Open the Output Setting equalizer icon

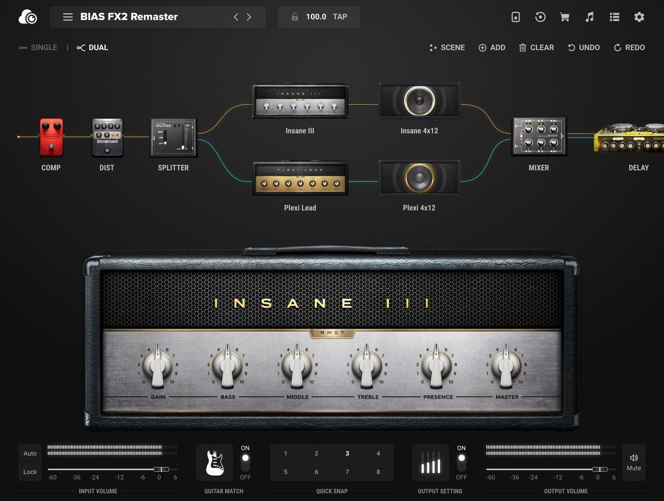click(430, 463)
